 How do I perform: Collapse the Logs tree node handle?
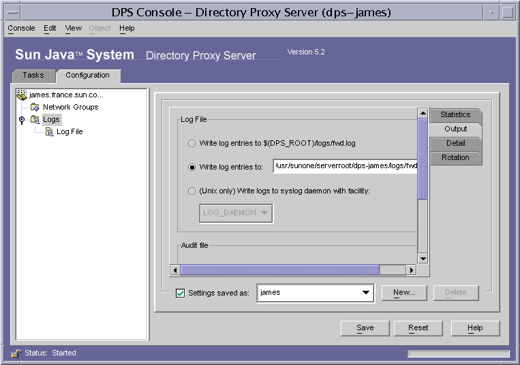click(x=22, y=120)
